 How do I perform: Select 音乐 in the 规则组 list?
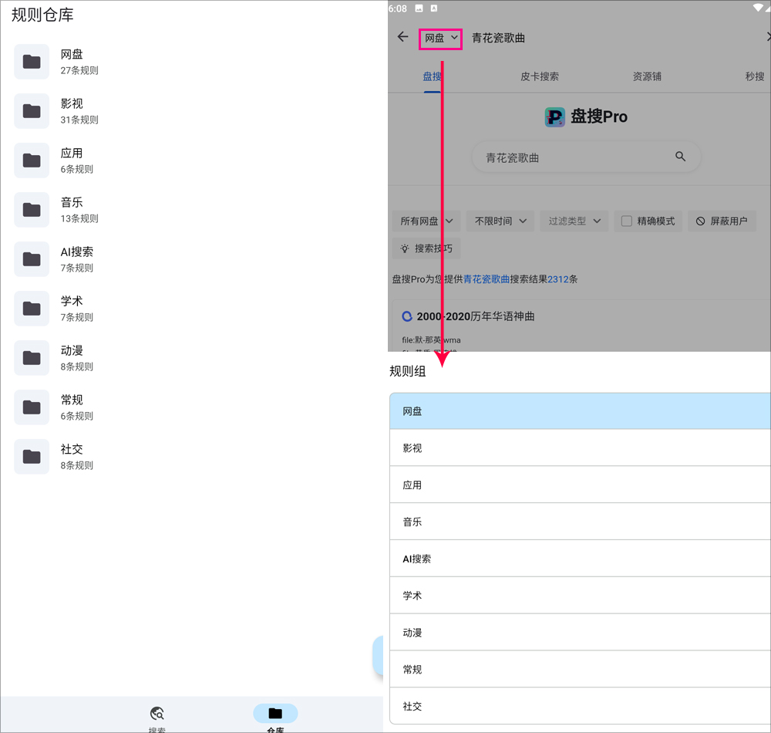pyautogui.click(x=581, y=522)
